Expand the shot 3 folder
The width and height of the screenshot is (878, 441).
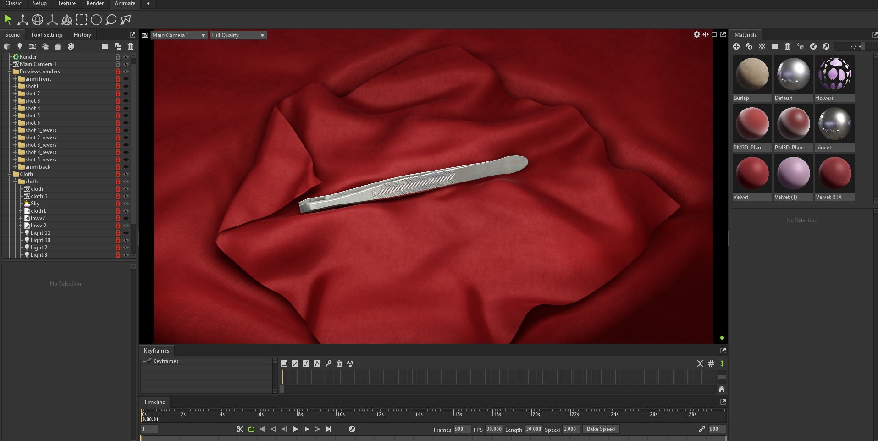point(15,101)
